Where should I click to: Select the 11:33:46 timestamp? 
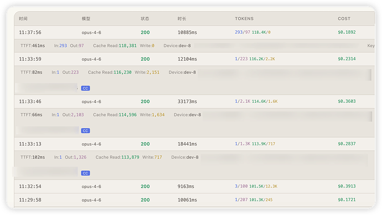pyautogui.click(x=30, y=101)
